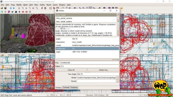Click the cyan curved arrows icon in second toolbar row

click(2, 12)
